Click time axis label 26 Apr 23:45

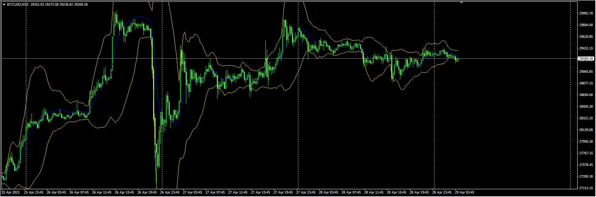pyautogui.click(x=170, y=193)
